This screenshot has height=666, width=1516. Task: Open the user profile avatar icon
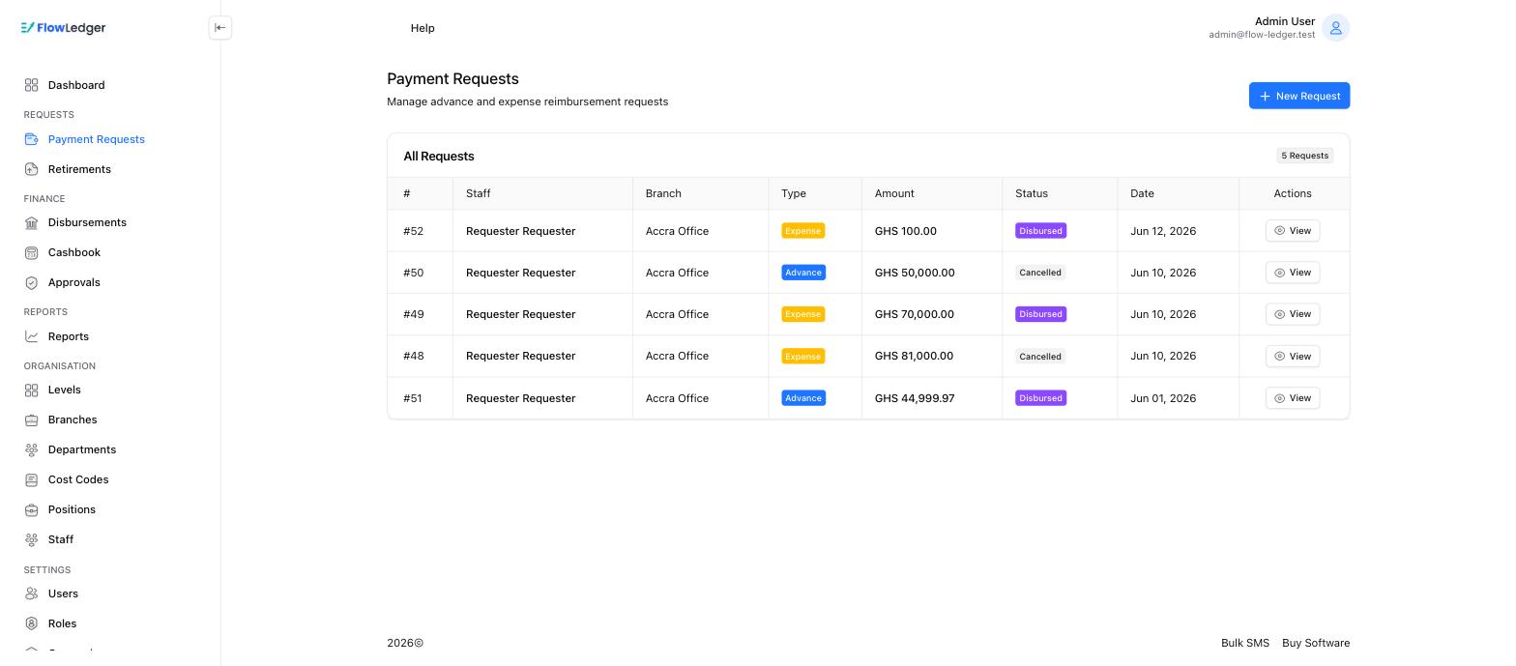pos(1336,28)
